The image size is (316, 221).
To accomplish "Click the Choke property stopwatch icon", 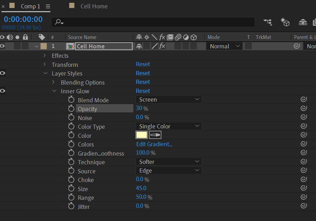I will (x=71, y=180).
